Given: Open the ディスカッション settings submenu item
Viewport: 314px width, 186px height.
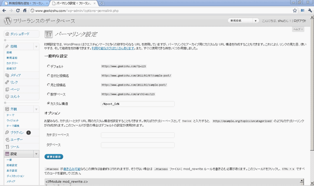Looking at the screenshot, I should [15, 176].
